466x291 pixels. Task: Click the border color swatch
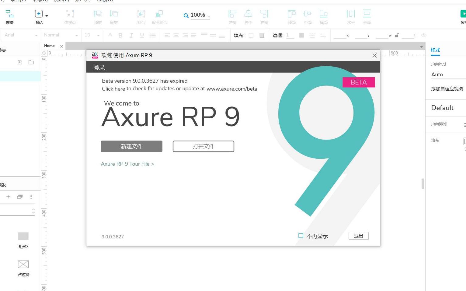(301, 35)
